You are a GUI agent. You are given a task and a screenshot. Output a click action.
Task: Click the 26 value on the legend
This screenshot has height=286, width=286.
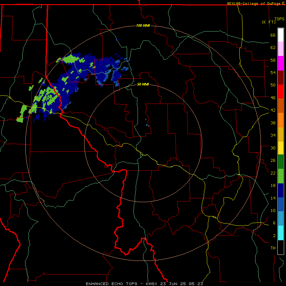pos(273,160)
